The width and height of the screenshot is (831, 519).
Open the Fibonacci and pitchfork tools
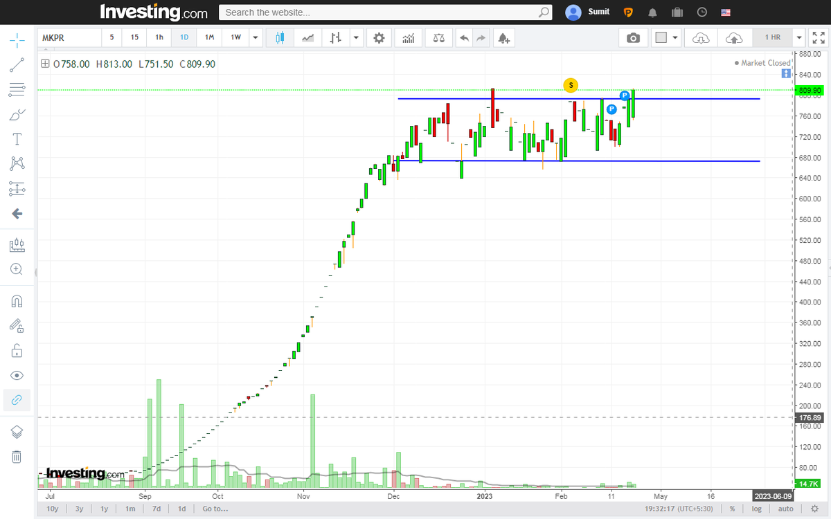pos(17,90)
